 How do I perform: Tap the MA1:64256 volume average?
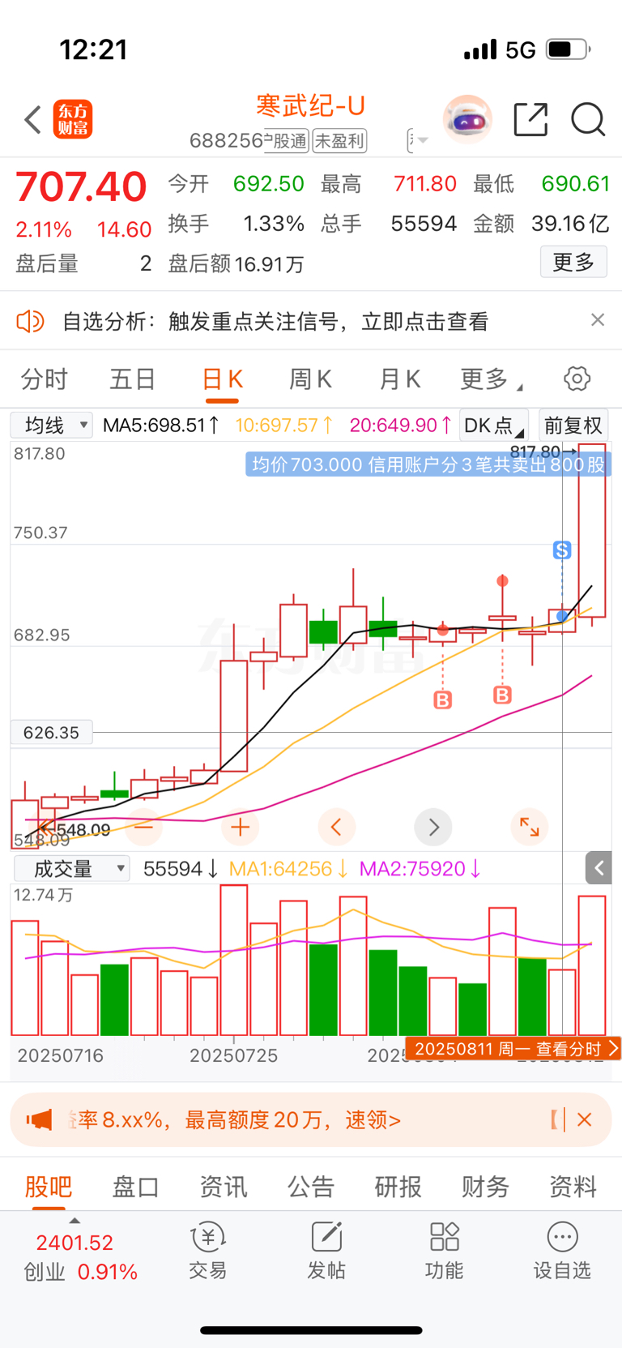288,868
